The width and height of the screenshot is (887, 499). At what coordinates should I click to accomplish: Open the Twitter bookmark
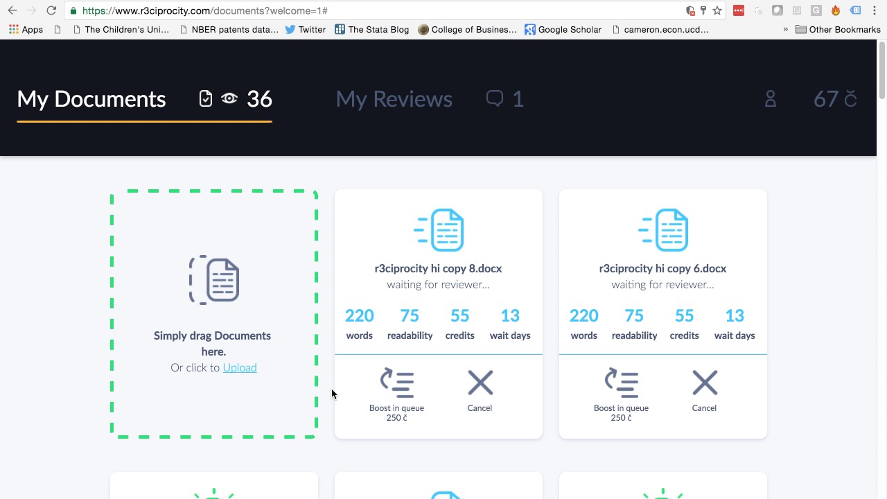pos(305,30)
